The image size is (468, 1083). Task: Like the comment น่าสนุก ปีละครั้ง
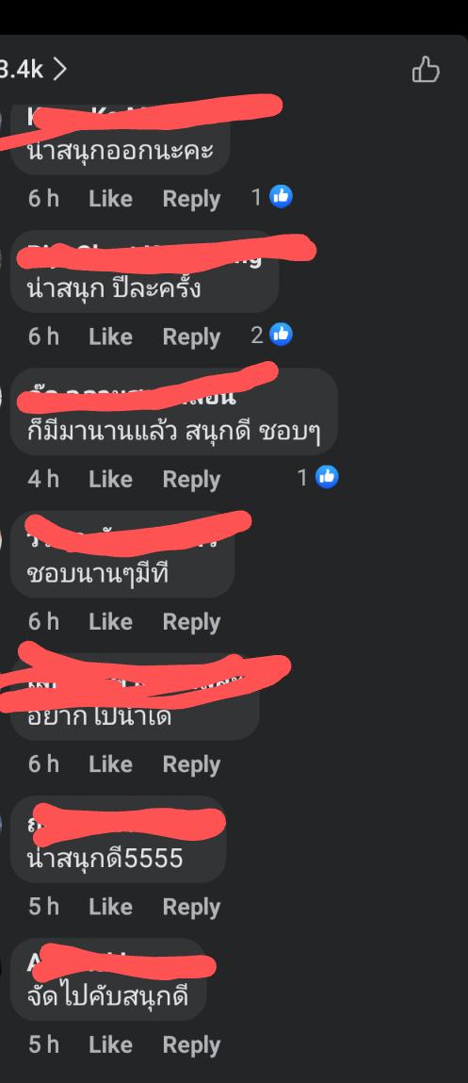(110, 336)
